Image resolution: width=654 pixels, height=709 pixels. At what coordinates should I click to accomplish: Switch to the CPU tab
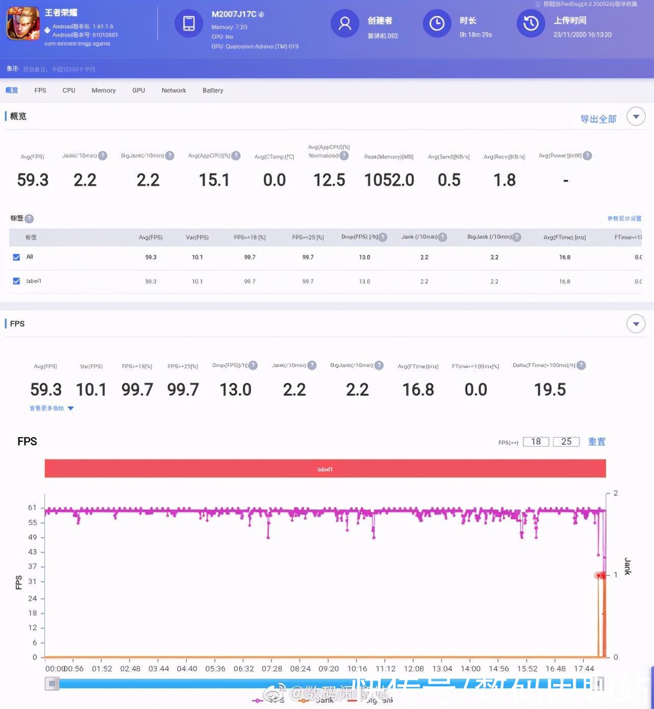click(x=69, y=90)
